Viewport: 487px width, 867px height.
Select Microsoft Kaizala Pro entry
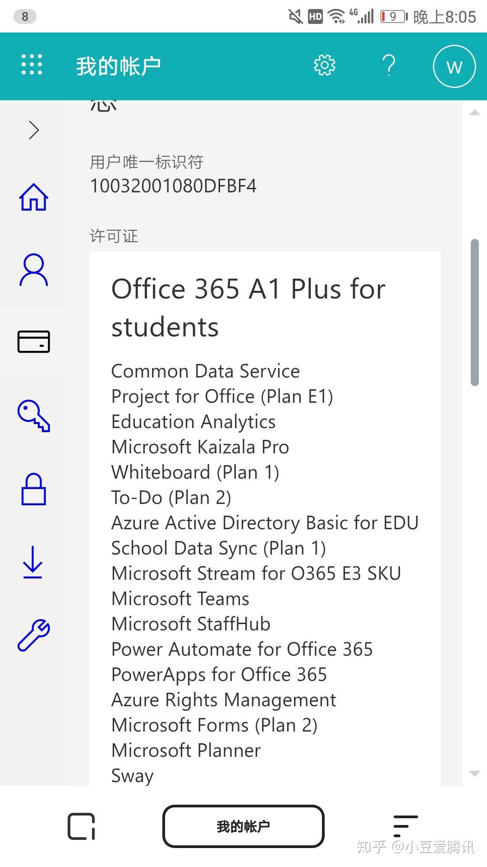[x=200, y=447]
